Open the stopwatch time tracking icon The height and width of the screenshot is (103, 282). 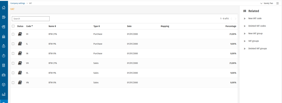coord(4,56)
